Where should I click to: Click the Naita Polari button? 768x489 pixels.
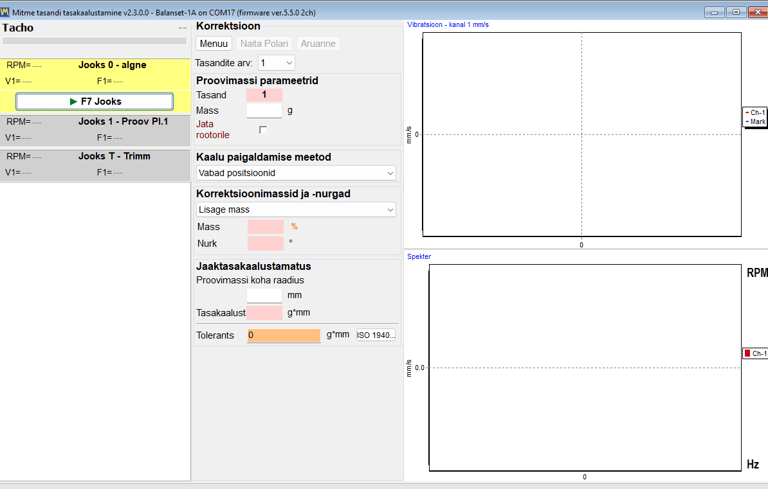tap(264, 44)
